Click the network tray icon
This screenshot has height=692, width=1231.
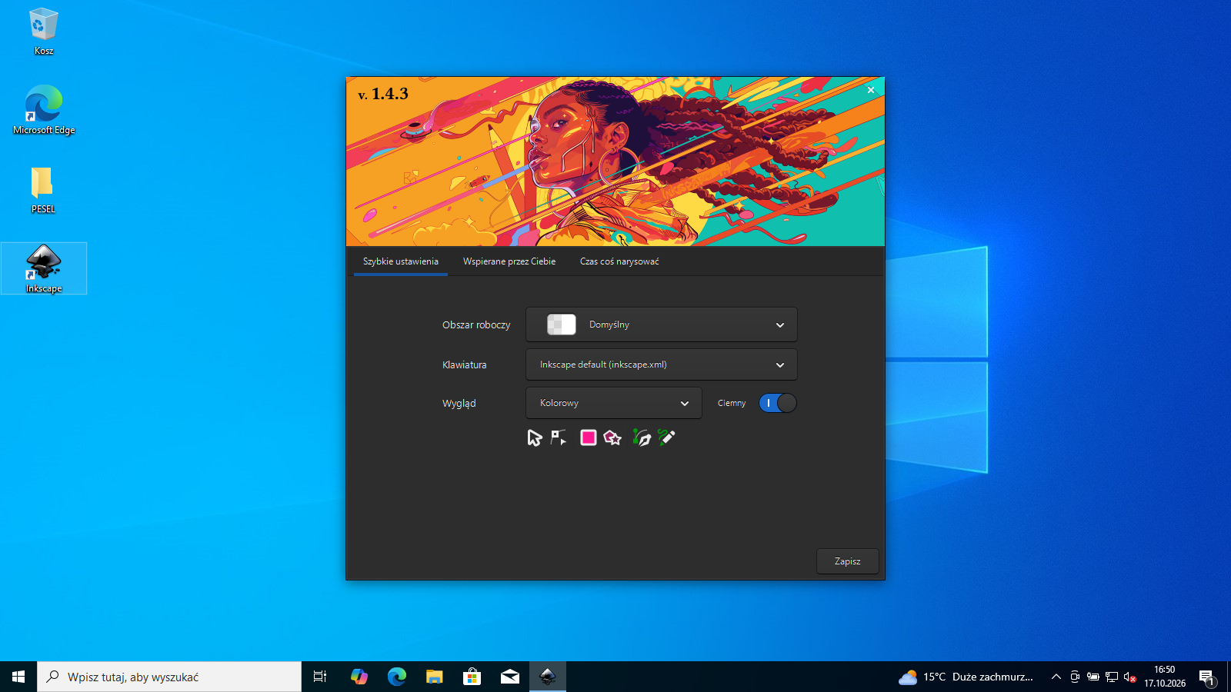(1112, 677)
